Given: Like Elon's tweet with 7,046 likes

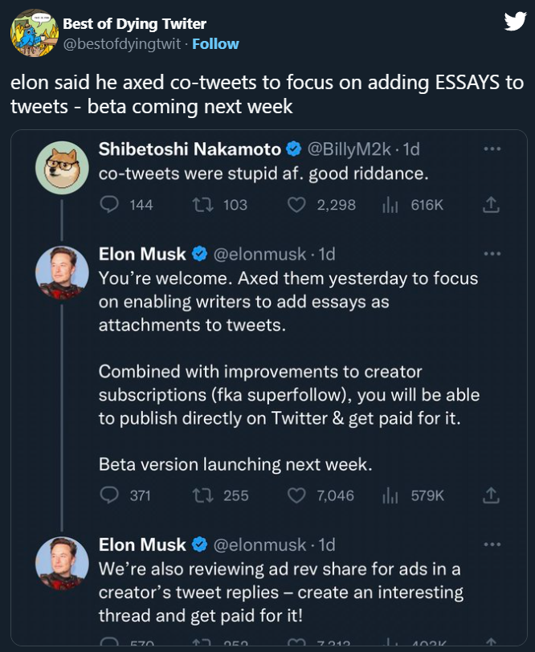Looking at the screenshot, I should point(296,495).
